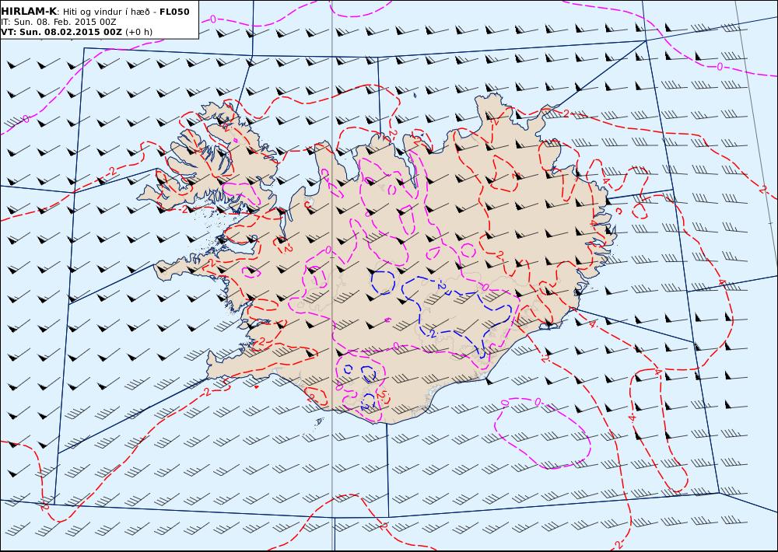This screenshot has width=778, height=552.
Task: Click the HIRLAM-K model title text
Action: click(x=29, y=12)
